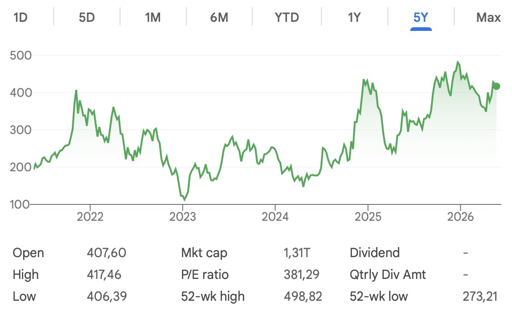
Task: Click the market cap value 1,31T
Action: (x=297, y=253)
